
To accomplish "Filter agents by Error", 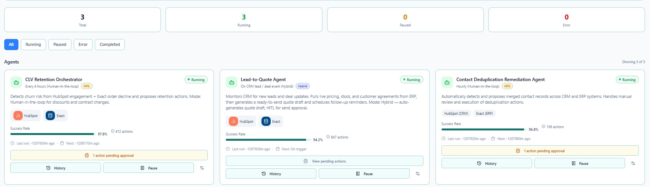I will click(83, 44).
